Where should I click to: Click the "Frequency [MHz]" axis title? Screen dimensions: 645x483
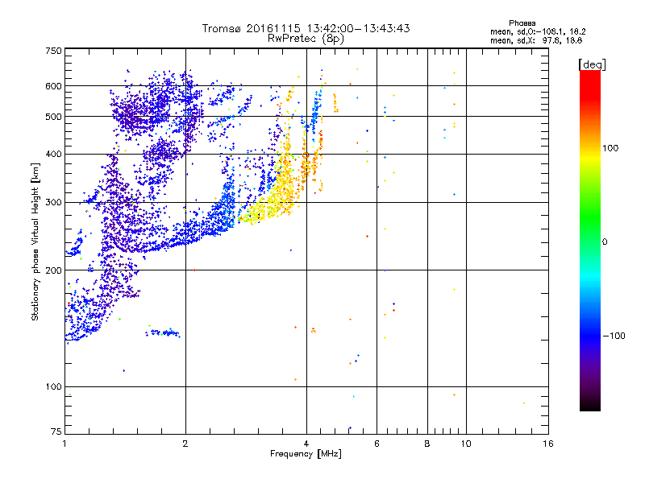(x=306, y=454)
